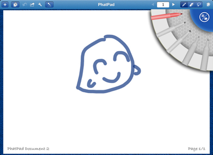Click the page number field showing 1
Viewport: 213px width, 155px height.
tap(163, 5)
